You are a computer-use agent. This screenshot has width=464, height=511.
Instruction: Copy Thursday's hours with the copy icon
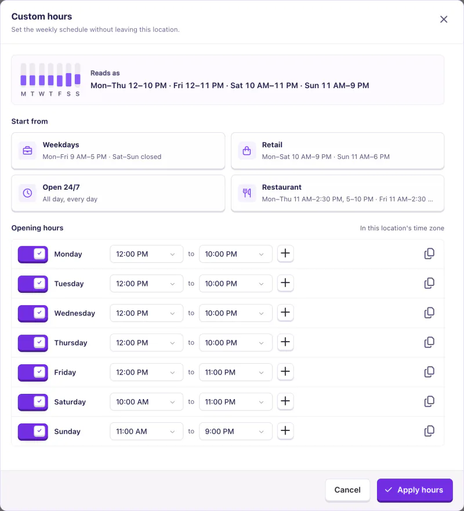coord(429,342)
